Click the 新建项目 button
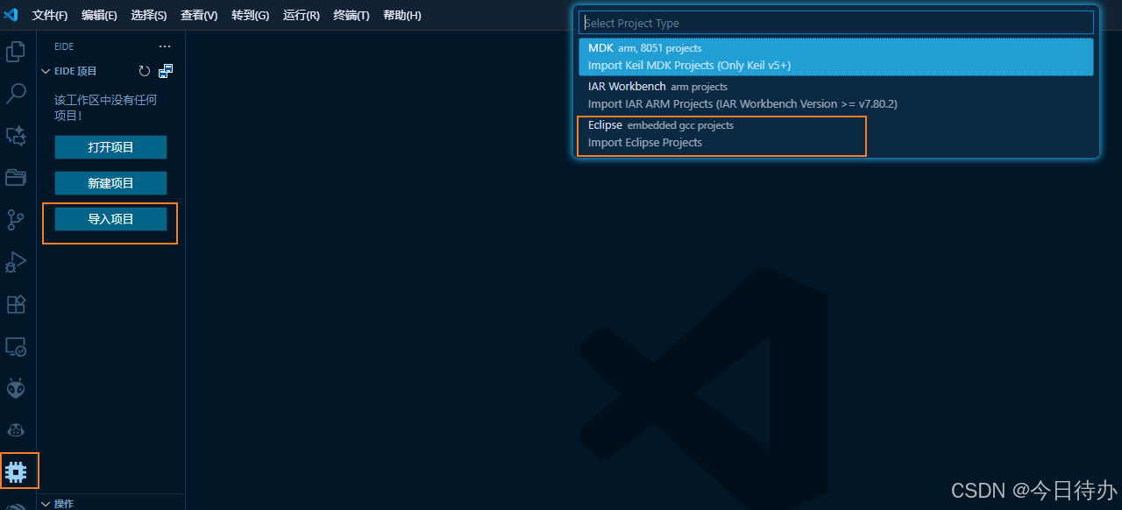This screenshot has height=510, width=1122. pyautogui.click(x=110, y=183)
